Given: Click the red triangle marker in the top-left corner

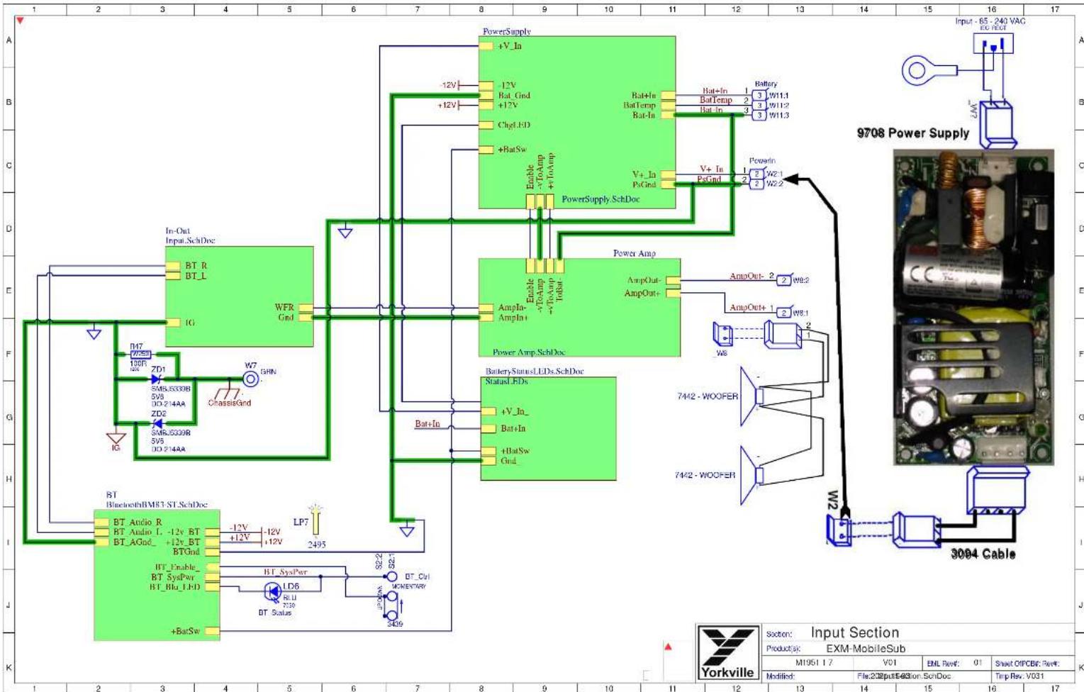Looking at the screenshot, I should coord(21,21).
